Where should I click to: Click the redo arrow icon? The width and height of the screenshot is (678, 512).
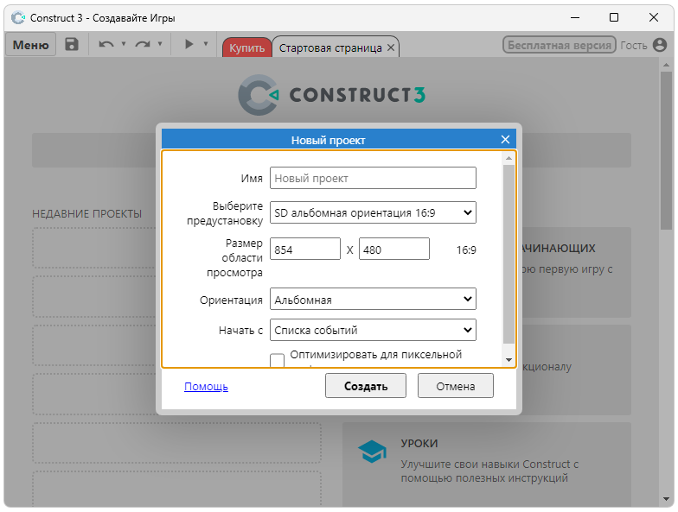[x=143, y=44]
